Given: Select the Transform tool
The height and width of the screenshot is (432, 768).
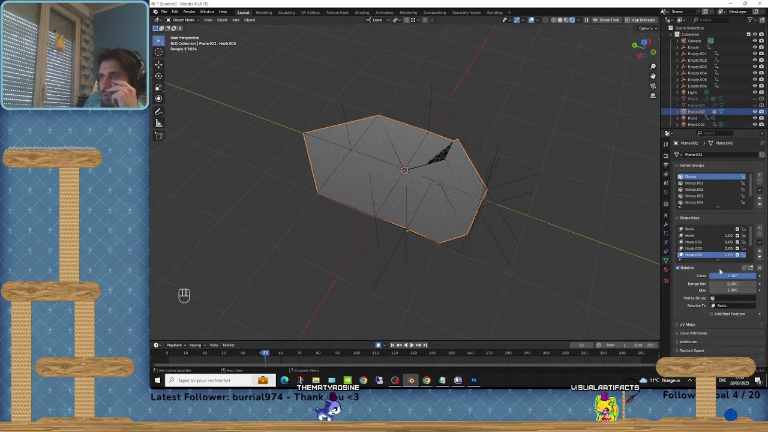Looking at the screenshot, I should 158,98.
